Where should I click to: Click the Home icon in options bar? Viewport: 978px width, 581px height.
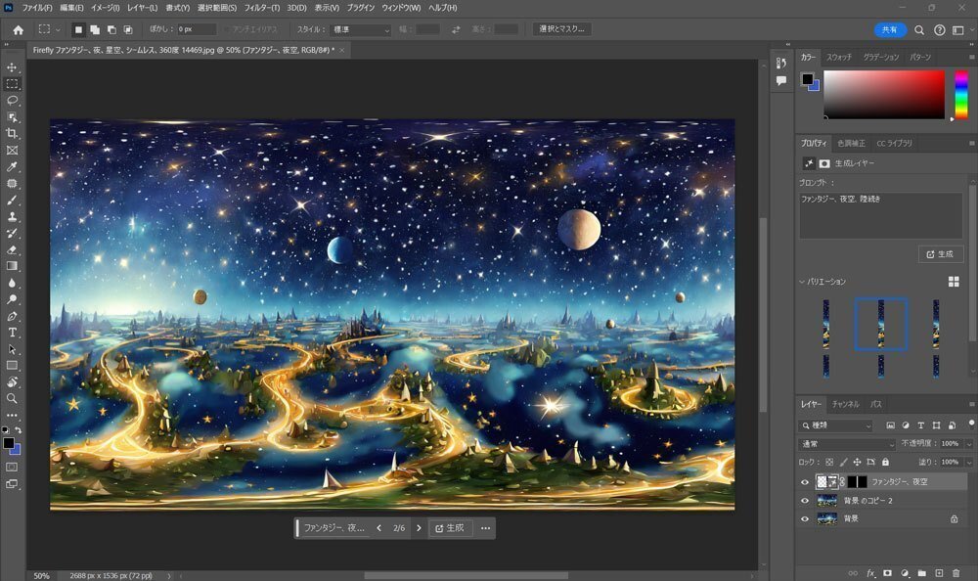(18, 29)
